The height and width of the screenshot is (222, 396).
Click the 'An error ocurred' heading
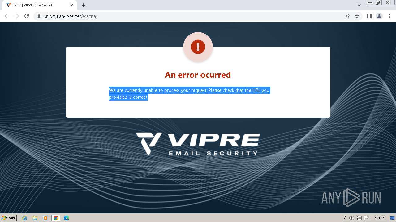[x=198, y=75]
